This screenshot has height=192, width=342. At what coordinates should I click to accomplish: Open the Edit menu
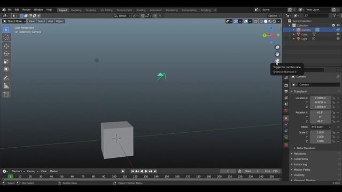coord(17,10)
